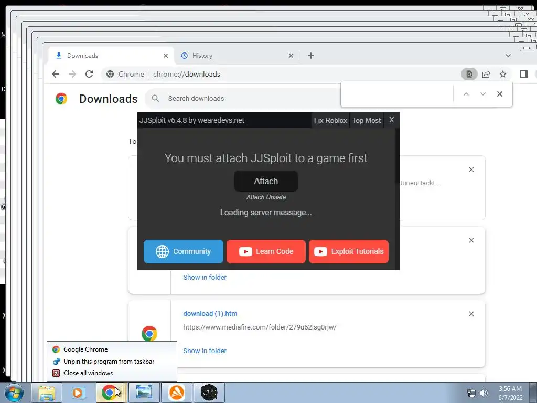Click the JJSploit window scrollbar
This screenshot has width=537, height=403.
[397, 156]
